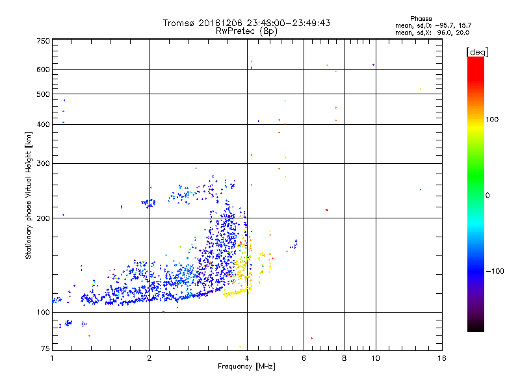
Task: Click the y-axis '750' tick label
Action: click(x=43, y=41)
